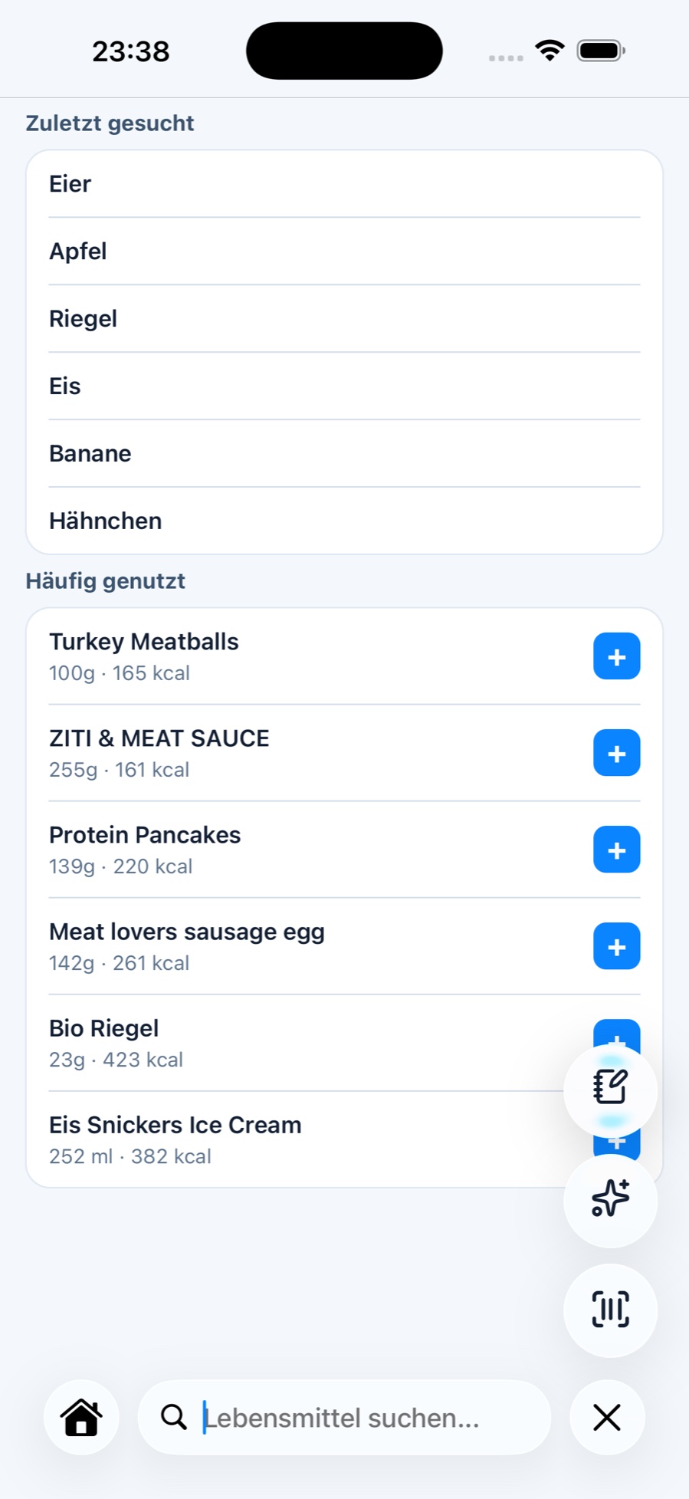689x1499 pixels.
Task: Select recent search Apfel
Action: 344,251
